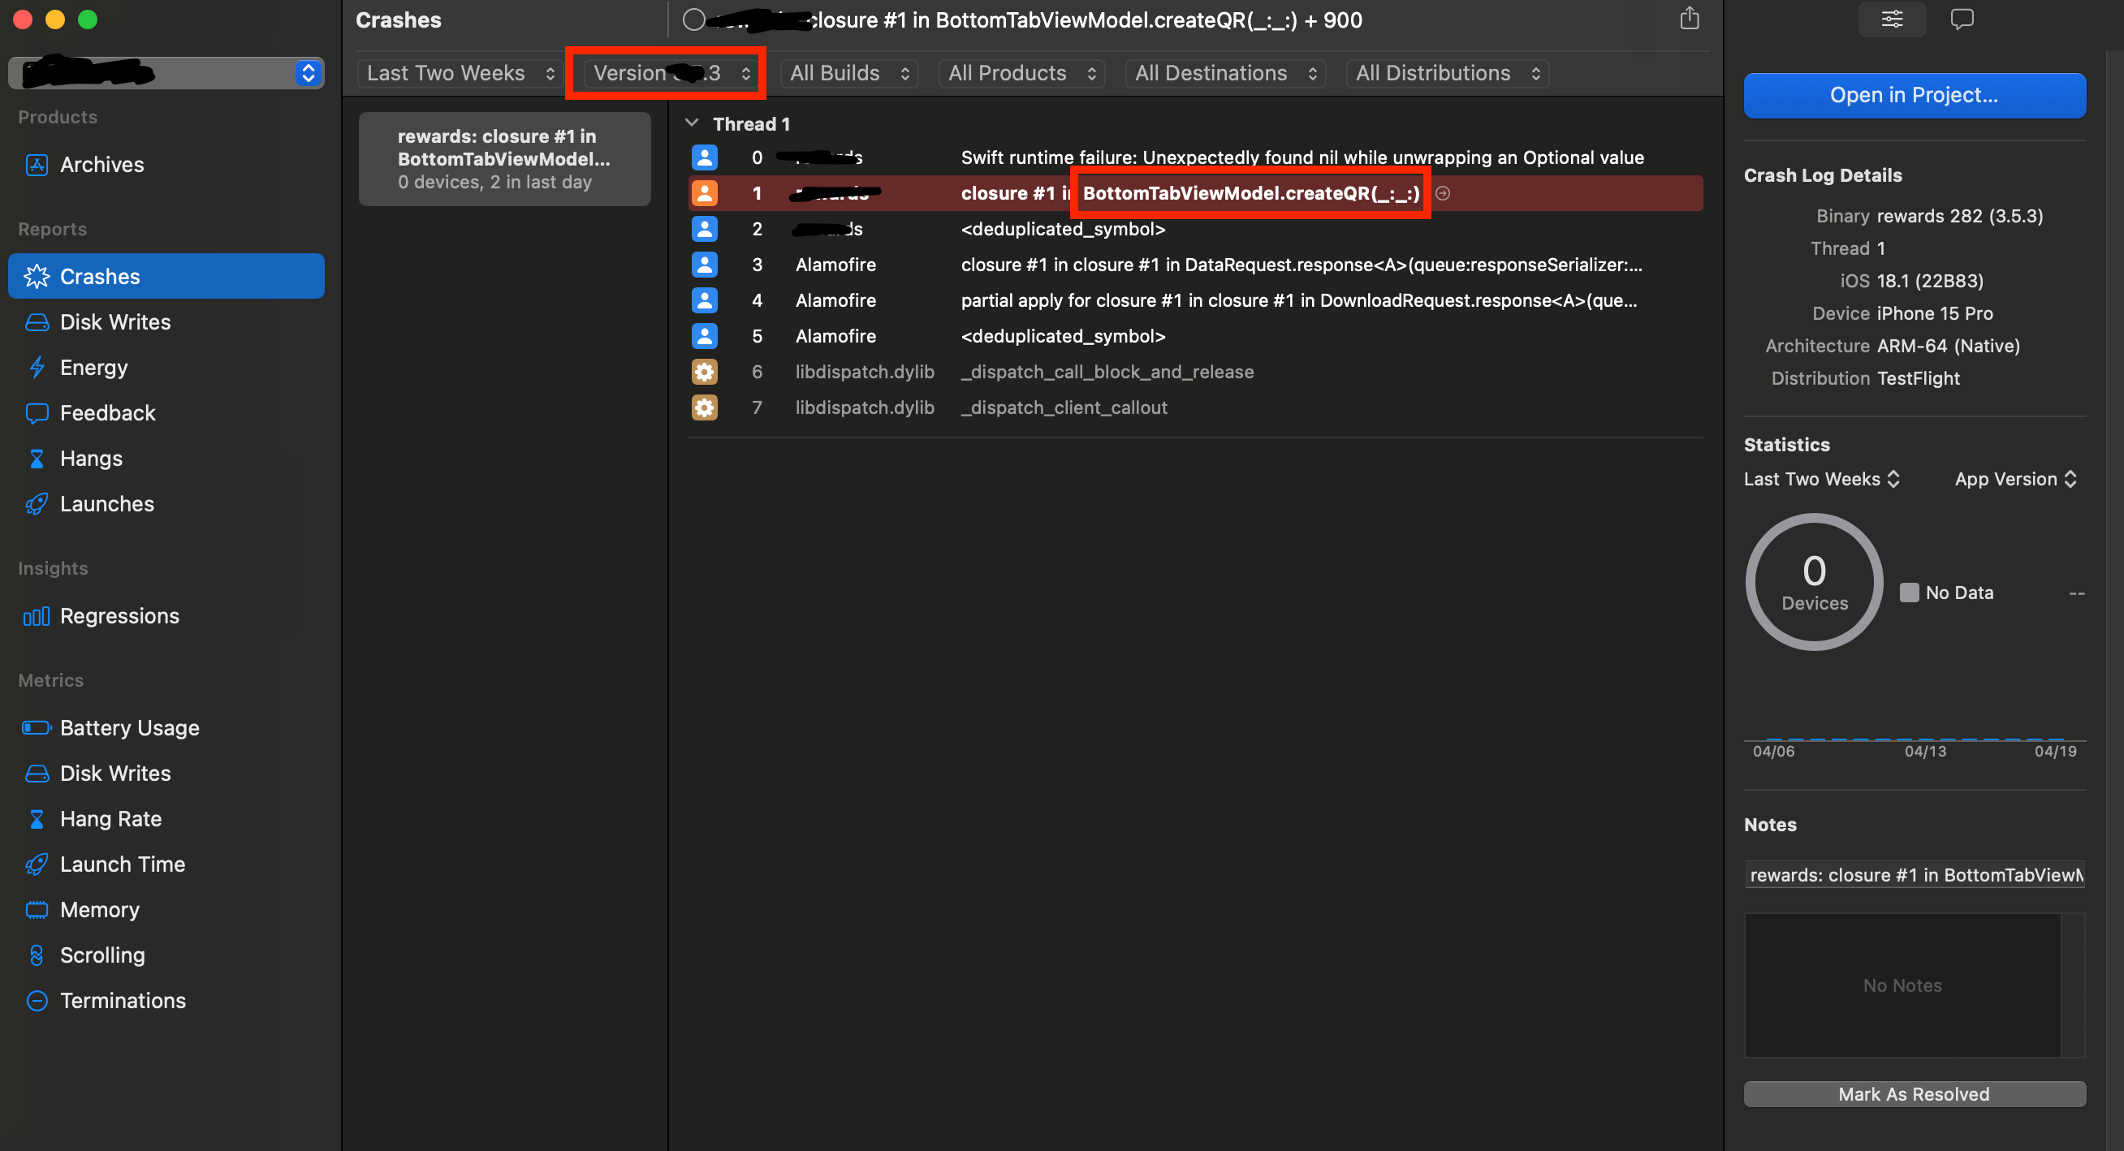Select Launches in Reports section
The width and height of the screenshot is (2124, 1151).
coord(106,503)
